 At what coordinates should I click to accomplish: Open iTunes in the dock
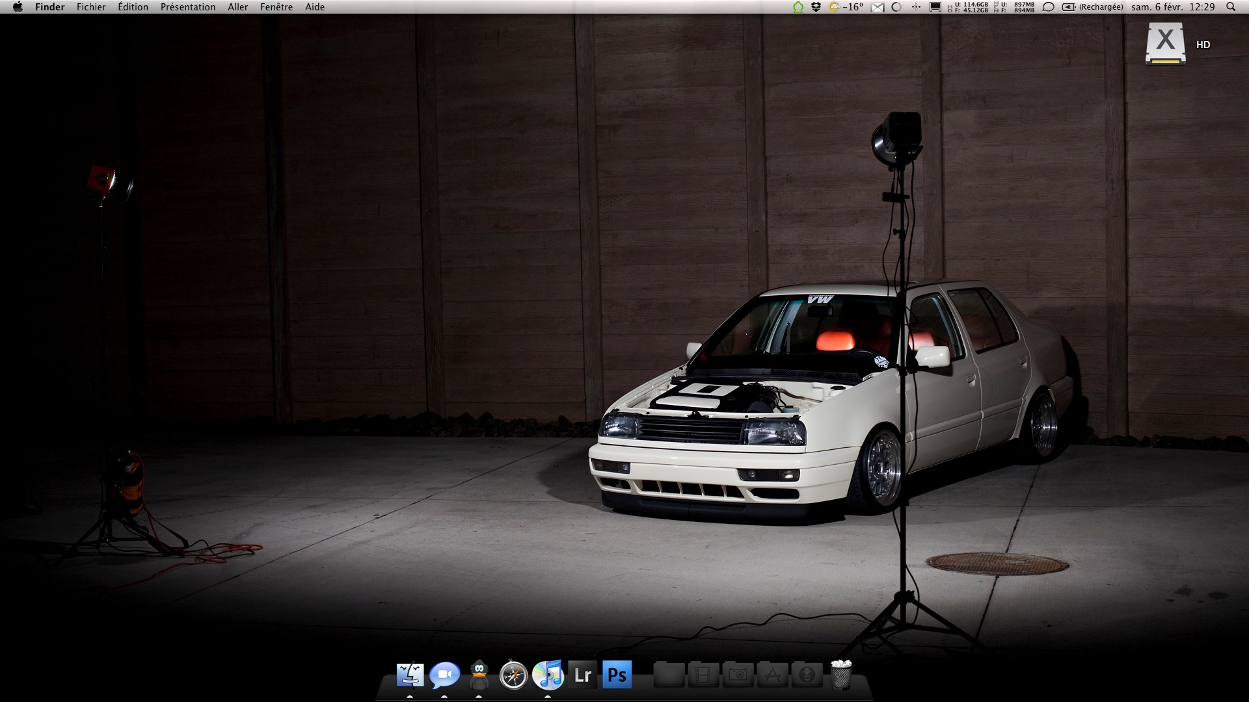[x=548, y=675]
